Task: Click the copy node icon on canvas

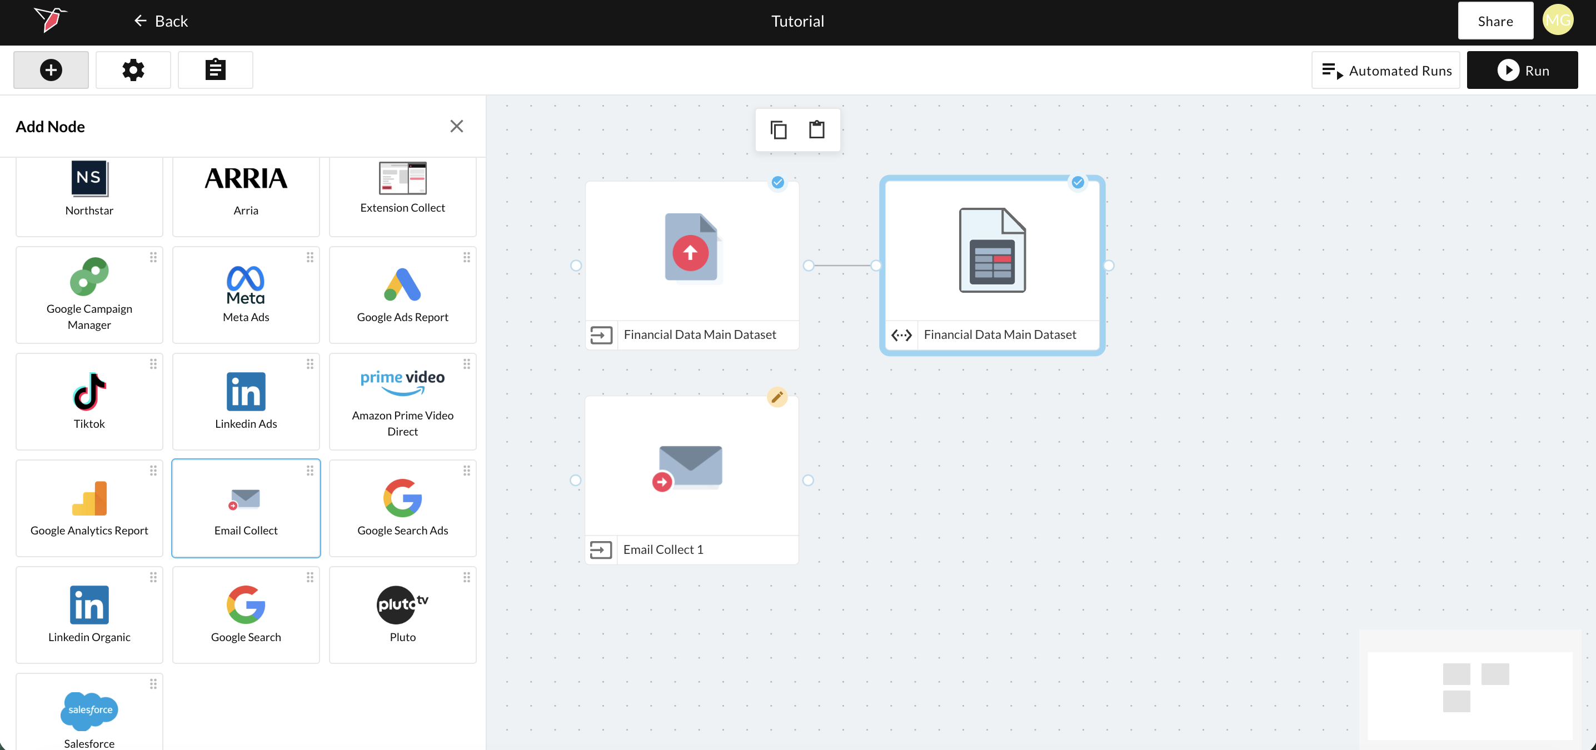Action: pos(778,130)
